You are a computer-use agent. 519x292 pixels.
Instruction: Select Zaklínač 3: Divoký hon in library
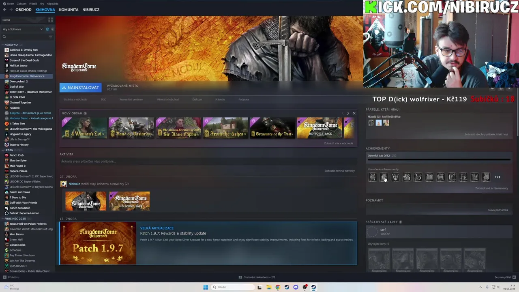click(x=23, y=50)
